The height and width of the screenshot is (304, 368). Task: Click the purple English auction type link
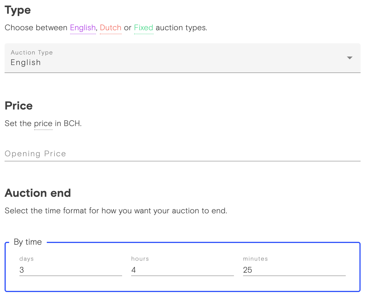83,28
